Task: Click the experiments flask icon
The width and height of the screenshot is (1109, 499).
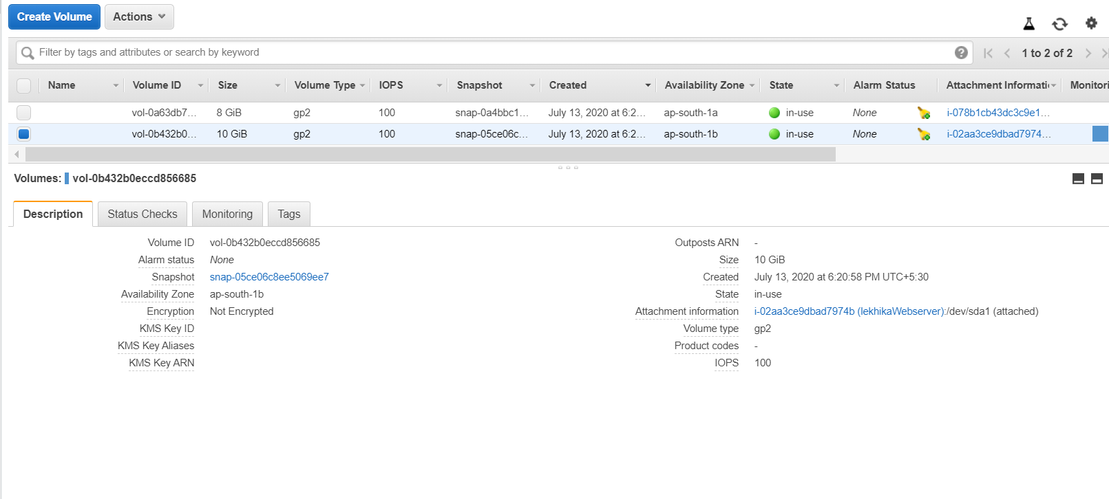Action: [1028, 24]
